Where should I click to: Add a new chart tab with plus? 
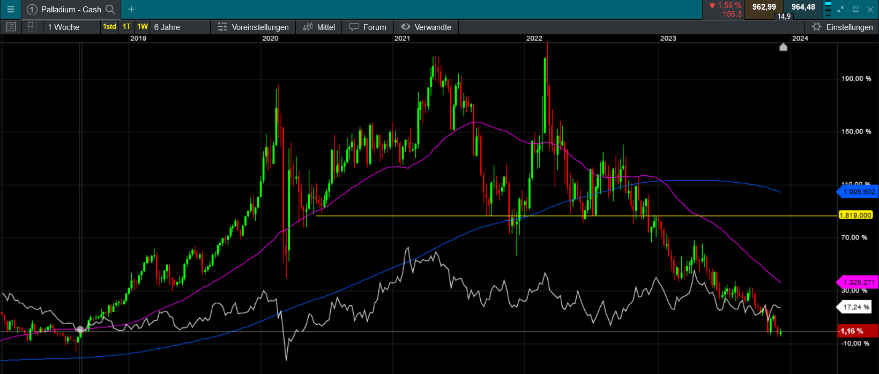point(131,9)
